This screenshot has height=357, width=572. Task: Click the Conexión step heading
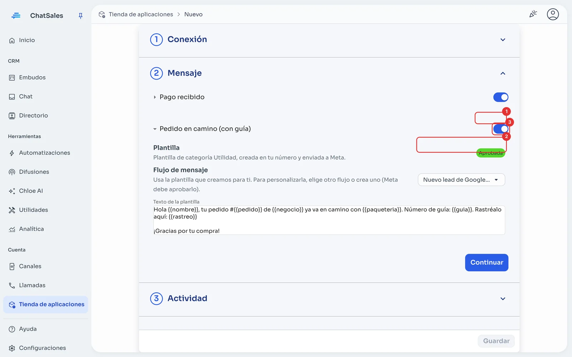(187, 40)
